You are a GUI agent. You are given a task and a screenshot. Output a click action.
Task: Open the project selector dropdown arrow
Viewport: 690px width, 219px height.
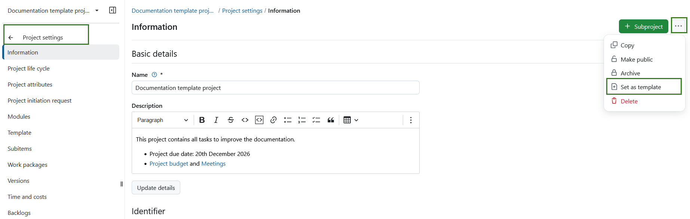tap(97, 10)
